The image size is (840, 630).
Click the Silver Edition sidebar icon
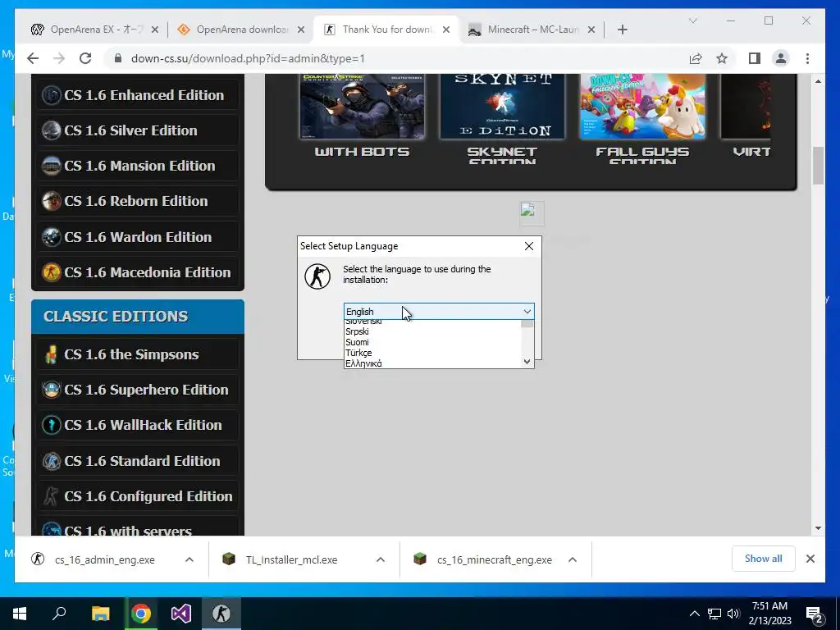pyautogui.click(x=52, y=130)
